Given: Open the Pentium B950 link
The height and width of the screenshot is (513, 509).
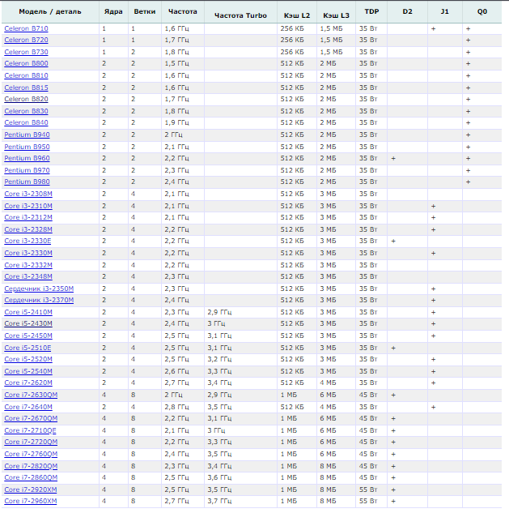Looking at the screenshot, I should tap(28, 147).
